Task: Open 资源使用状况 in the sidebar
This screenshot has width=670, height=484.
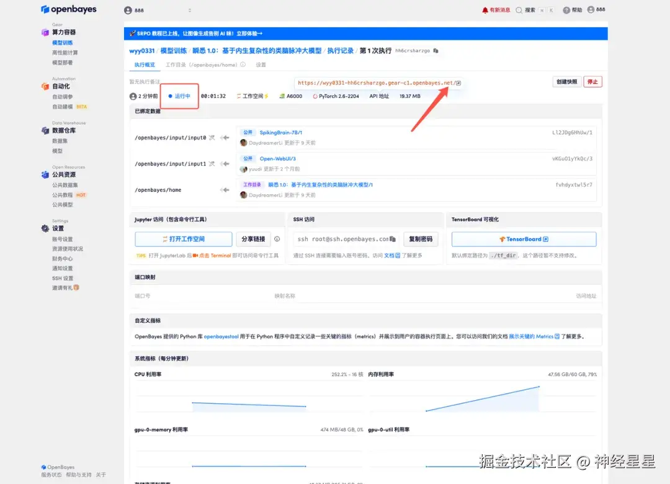Action: pos(68,249)
